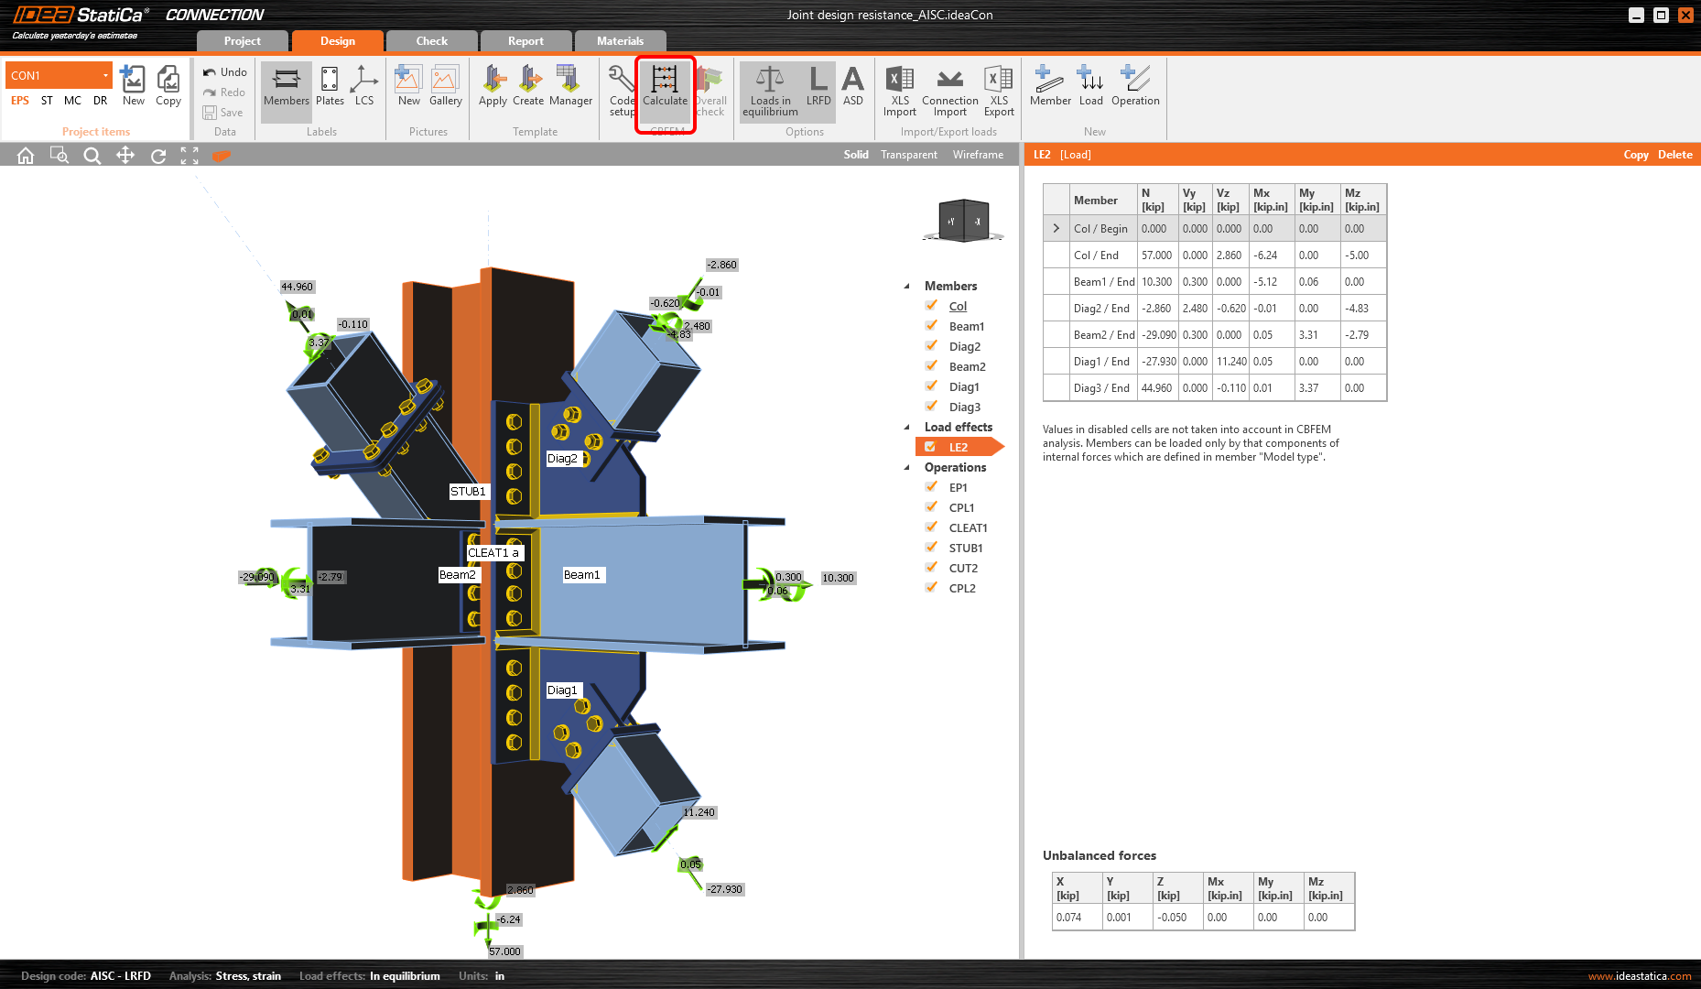Switch analysis option to ASD

(x=852, y=87)
